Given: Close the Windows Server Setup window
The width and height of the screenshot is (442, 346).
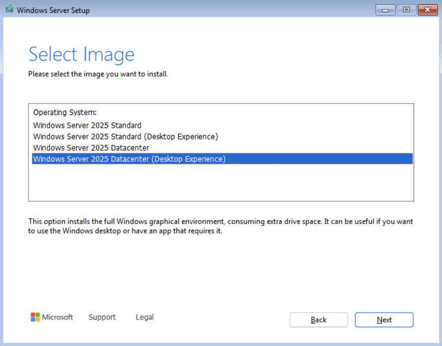Looking at the screenshot, I should pyautogui.click(x=427, y=10).
